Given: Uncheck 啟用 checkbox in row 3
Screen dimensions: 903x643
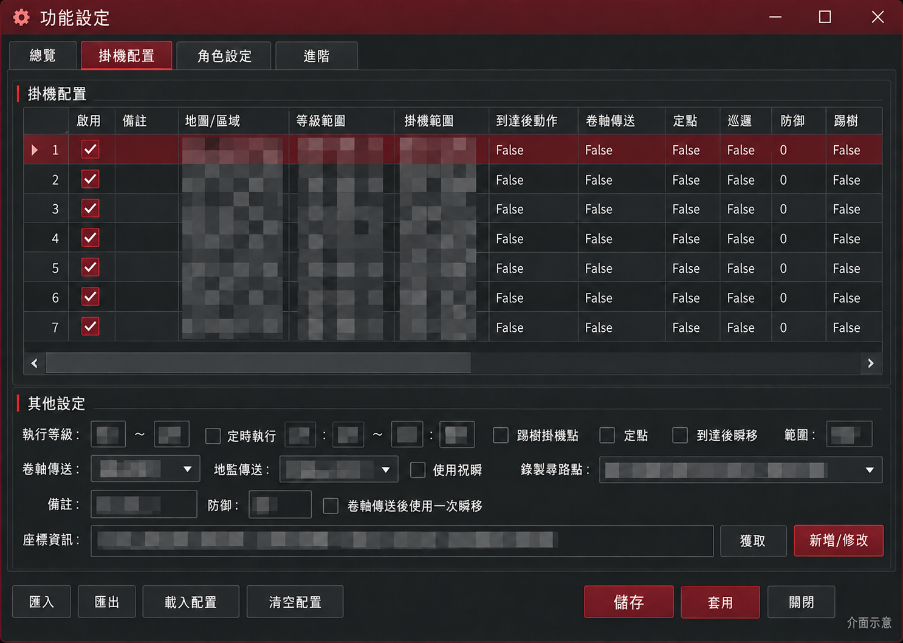Looking at the screenshot, I should pos(91,208).
